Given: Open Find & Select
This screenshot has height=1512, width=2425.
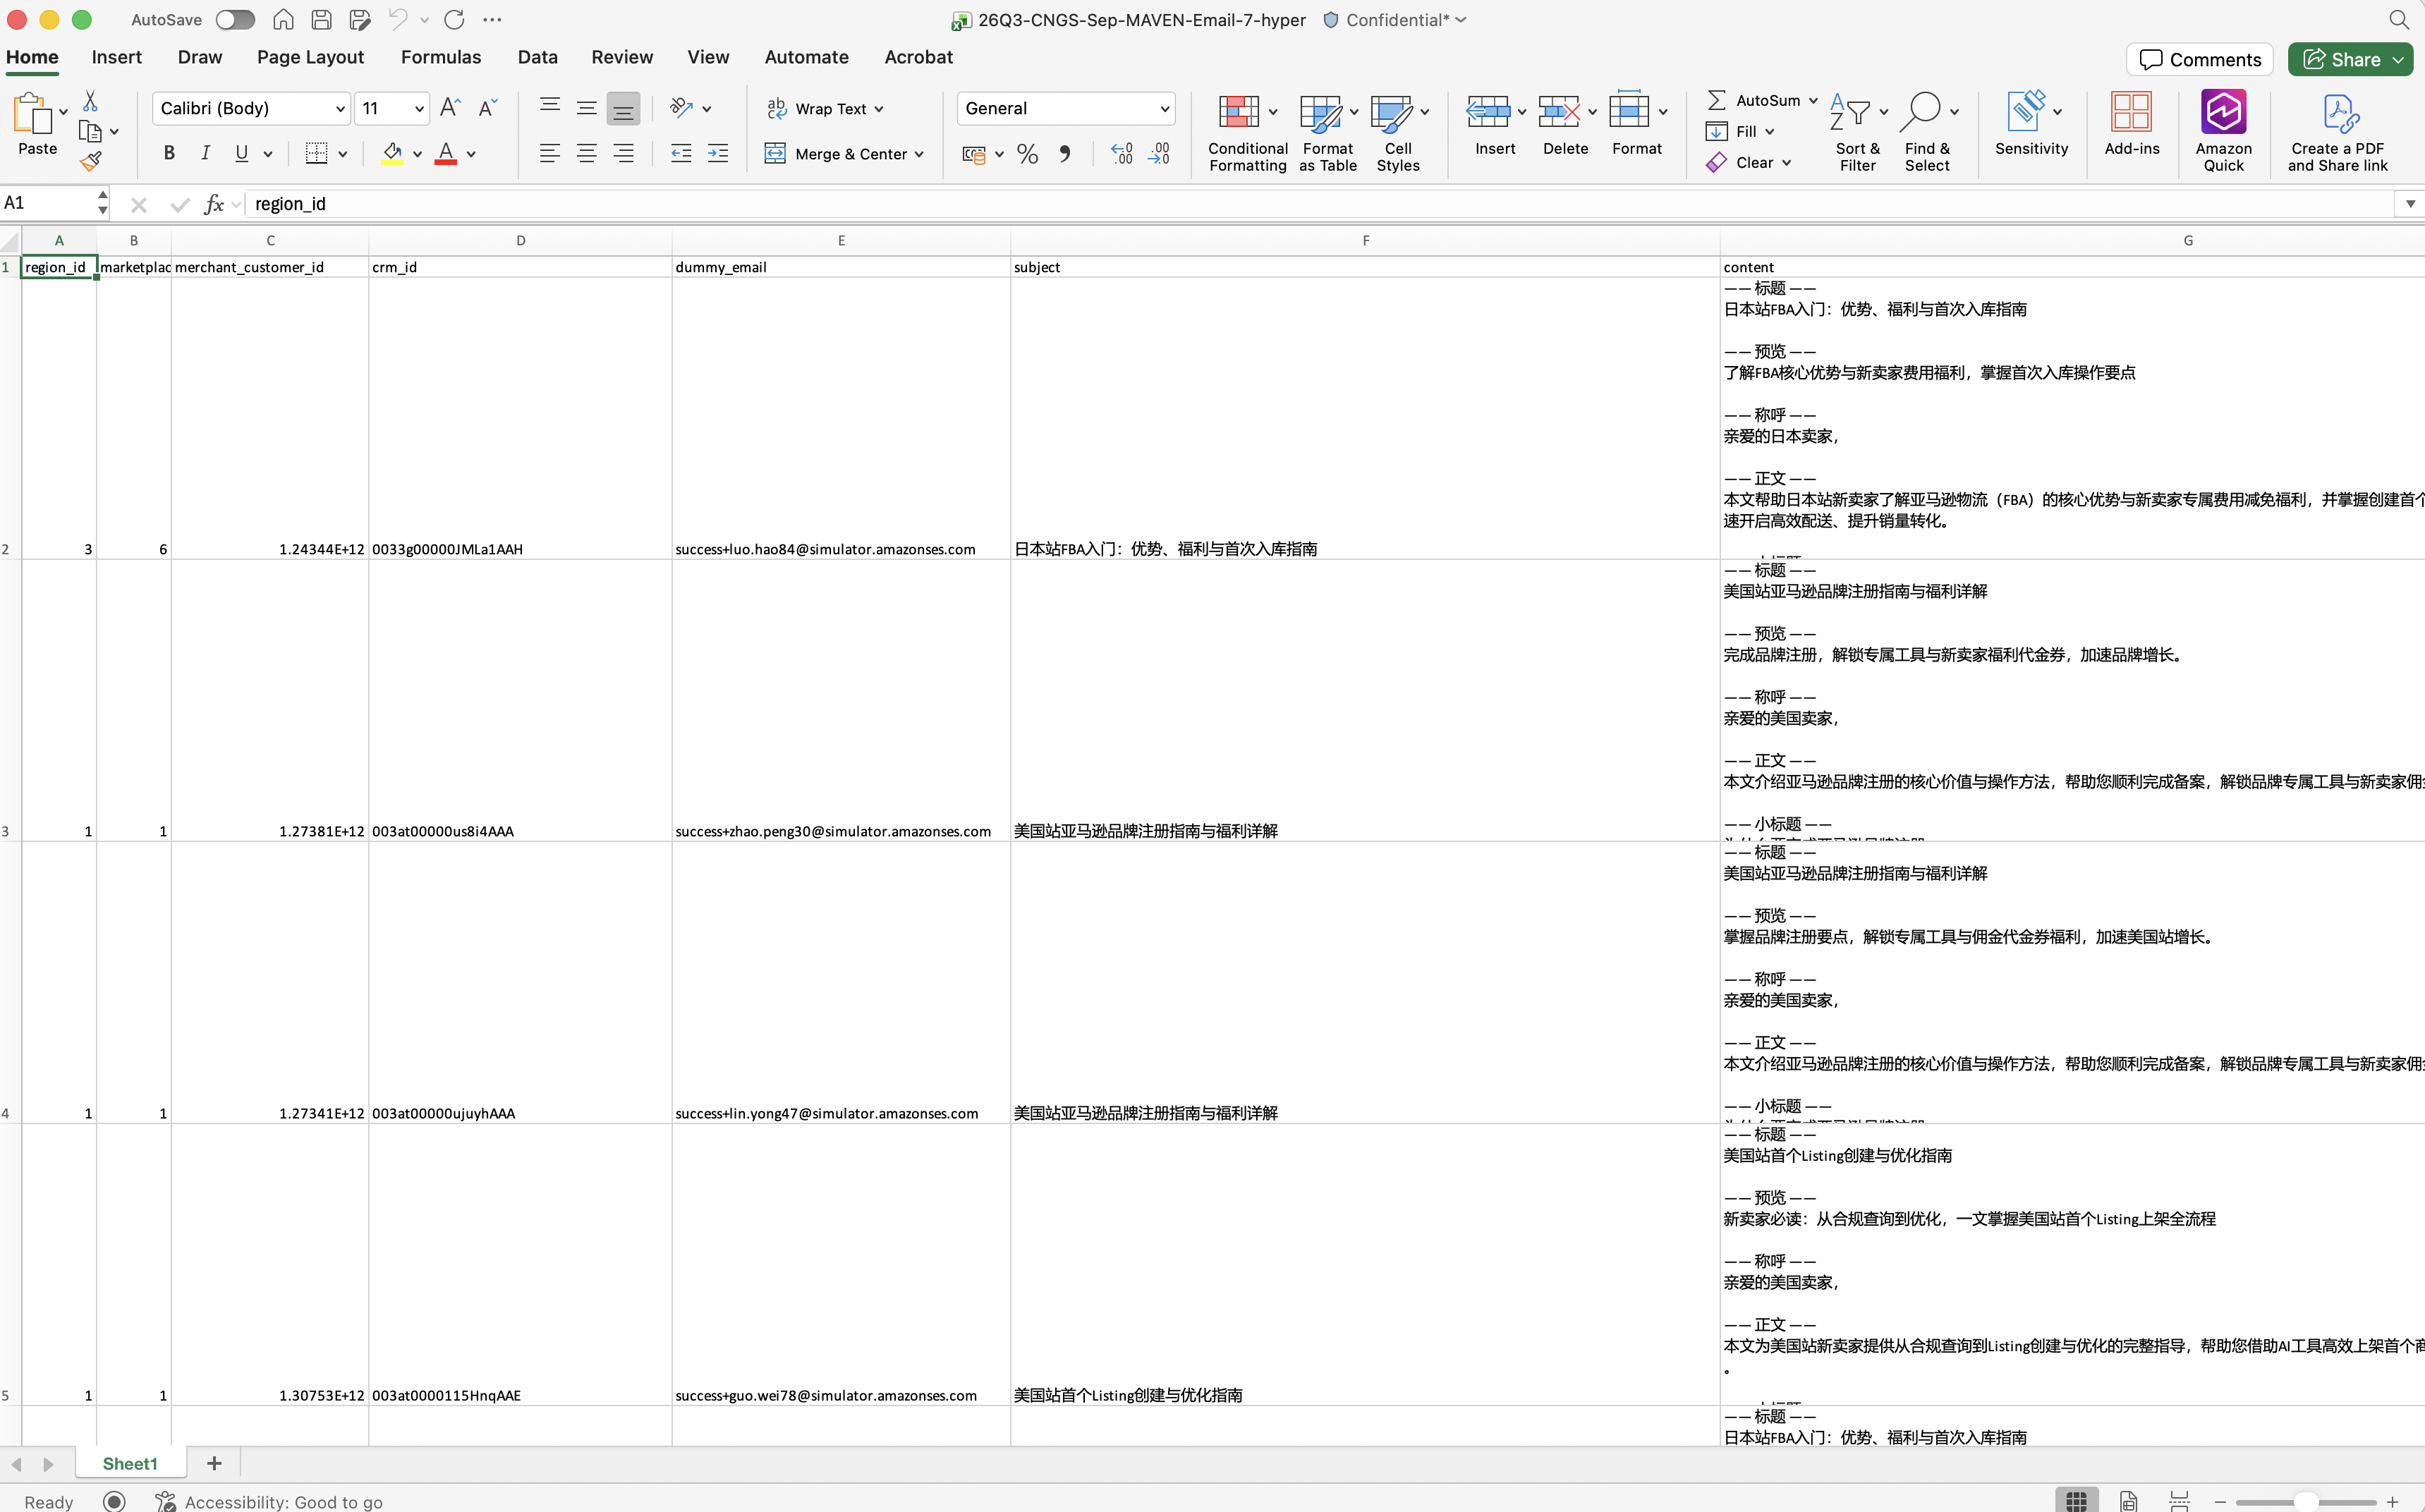Looking at the screenshot, I should click(1927, 133).
